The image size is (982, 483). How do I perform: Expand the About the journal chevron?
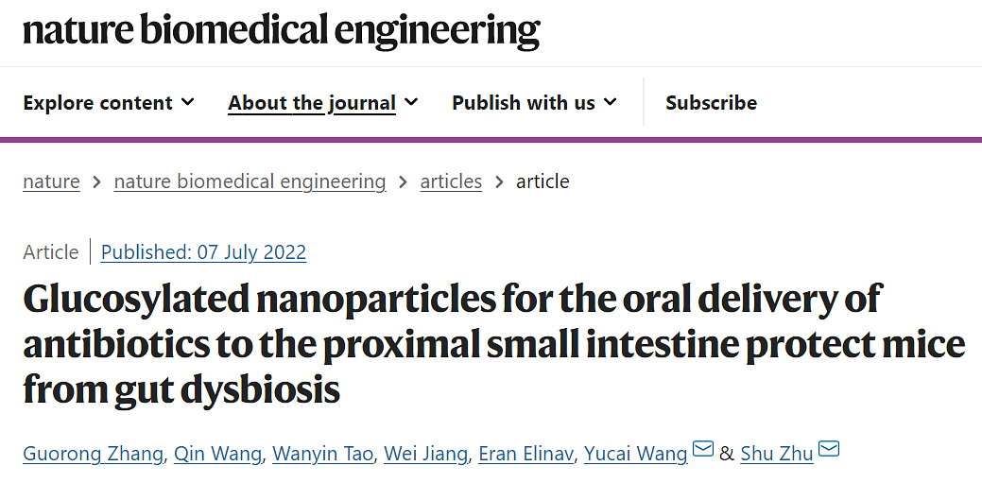click(411, 102)
